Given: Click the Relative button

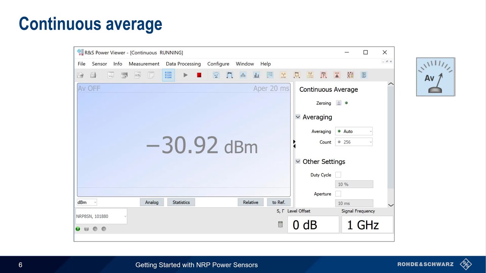Looking at the screenshot, I should (251, 202).
